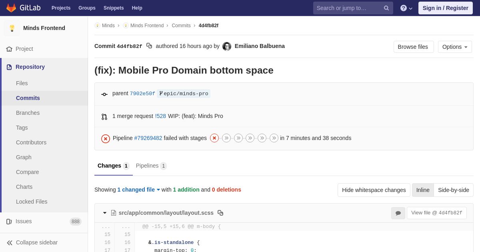Click Hide whitespace changes button
This screenshot has width=480, height=252.
[374, 190]
